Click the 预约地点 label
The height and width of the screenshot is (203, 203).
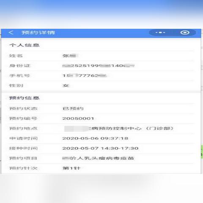click(x=23, y=129)
